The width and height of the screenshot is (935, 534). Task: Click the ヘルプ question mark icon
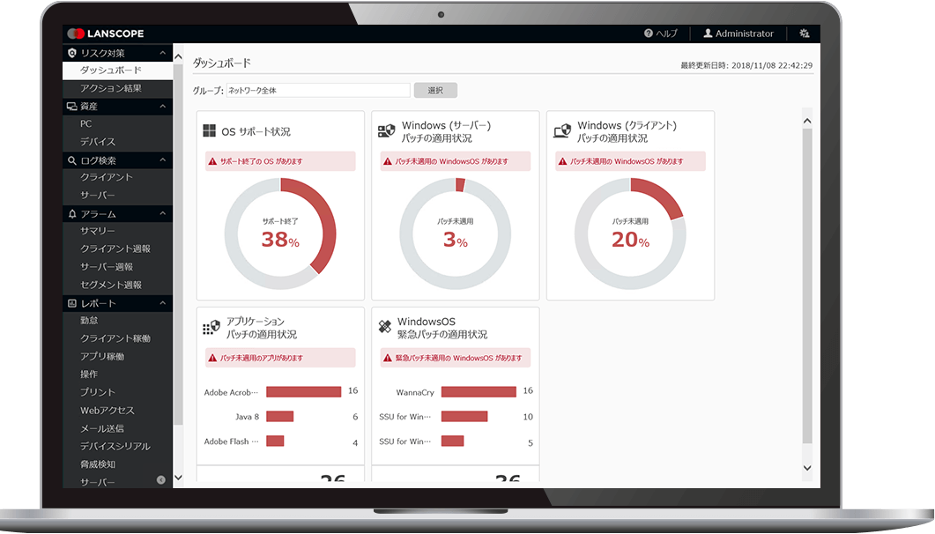tap(648, 33)
